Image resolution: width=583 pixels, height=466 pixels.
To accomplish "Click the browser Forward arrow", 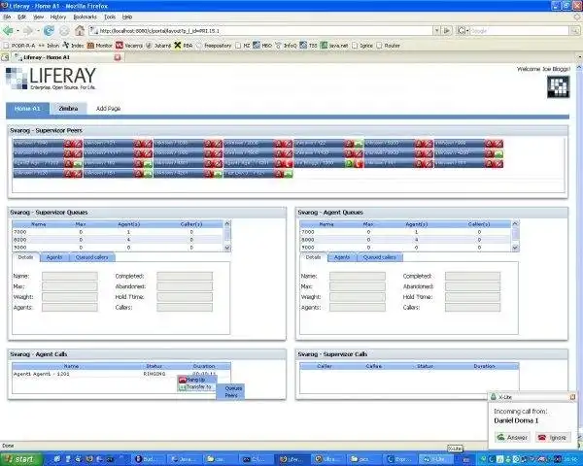I will click(x=28, y=31).
